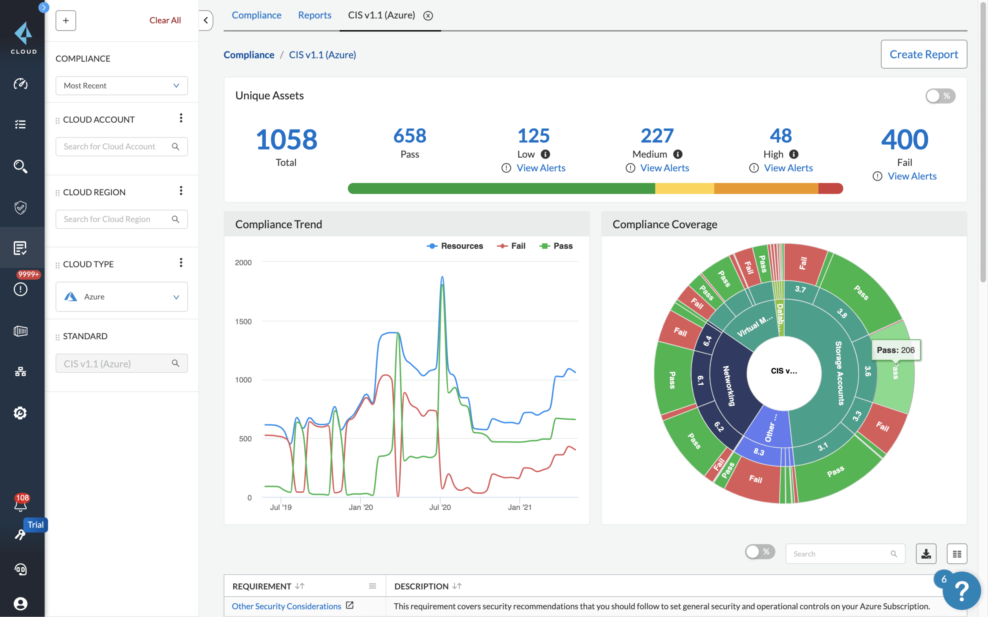Click the download icon near the Search field
Image resolution: width=988 pixels, height=617 pixels.
pyautogui.click(x=926, y=553)
